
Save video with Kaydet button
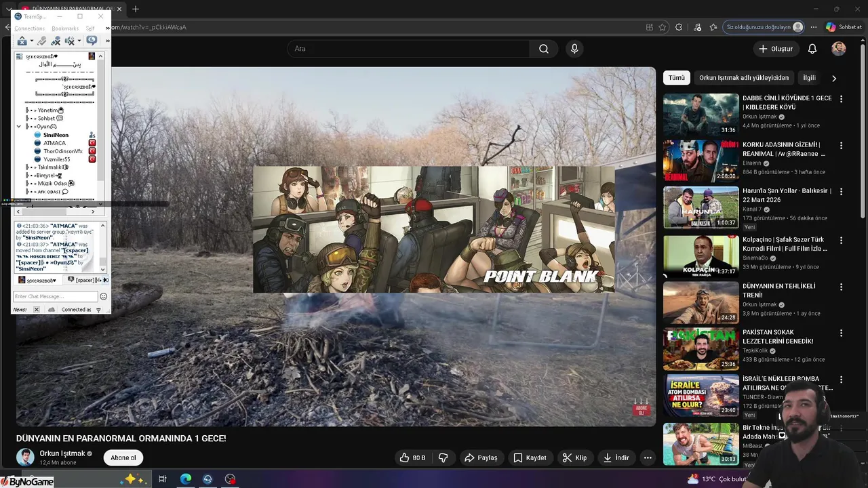tap(530, 457)
